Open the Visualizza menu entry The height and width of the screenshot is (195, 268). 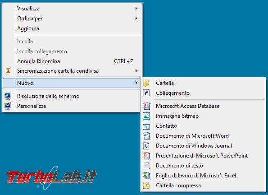(x=72, y=9)
